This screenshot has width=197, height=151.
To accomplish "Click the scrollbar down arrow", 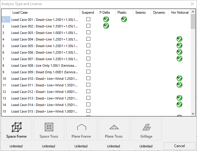I will point(193,114).
